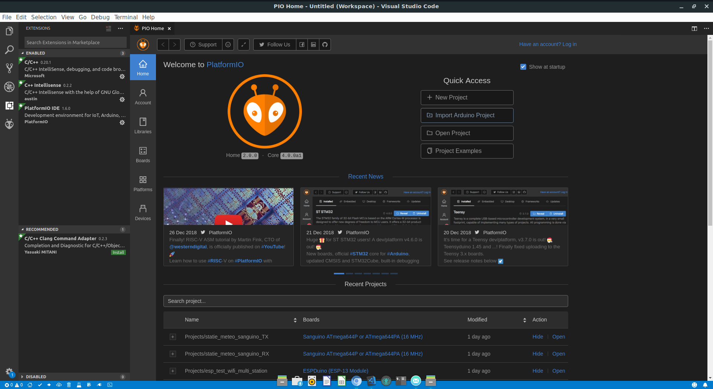Image resolution: width=713 pixels, height=389 pixels.
Task: Open PlatformIO GitHub icon
Action: pyautogui.click(x=325, y=45)
